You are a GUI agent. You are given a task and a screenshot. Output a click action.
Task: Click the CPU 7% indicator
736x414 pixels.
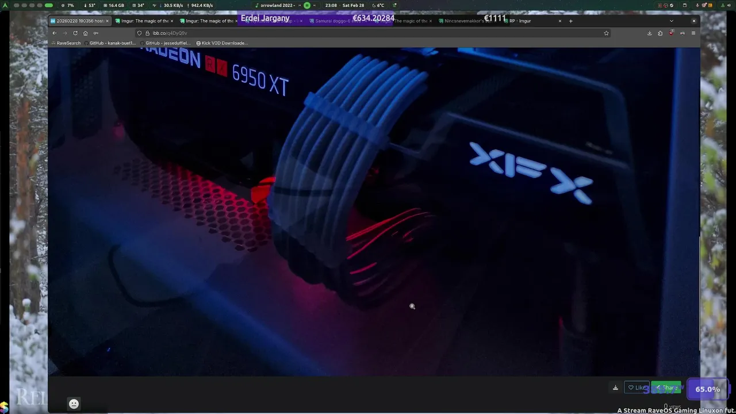67,5
